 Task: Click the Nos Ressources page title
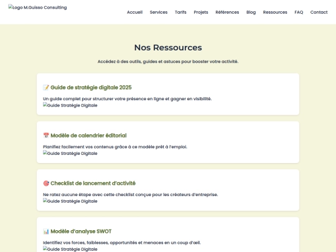click(x=168, y=47)
